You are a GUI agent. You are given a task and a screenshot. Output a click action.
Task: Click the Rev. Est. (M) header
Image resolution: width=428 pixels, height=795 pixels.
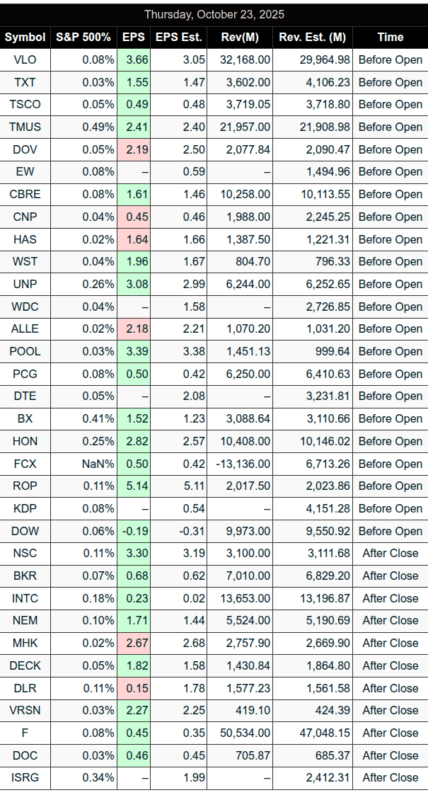[312, 37]
